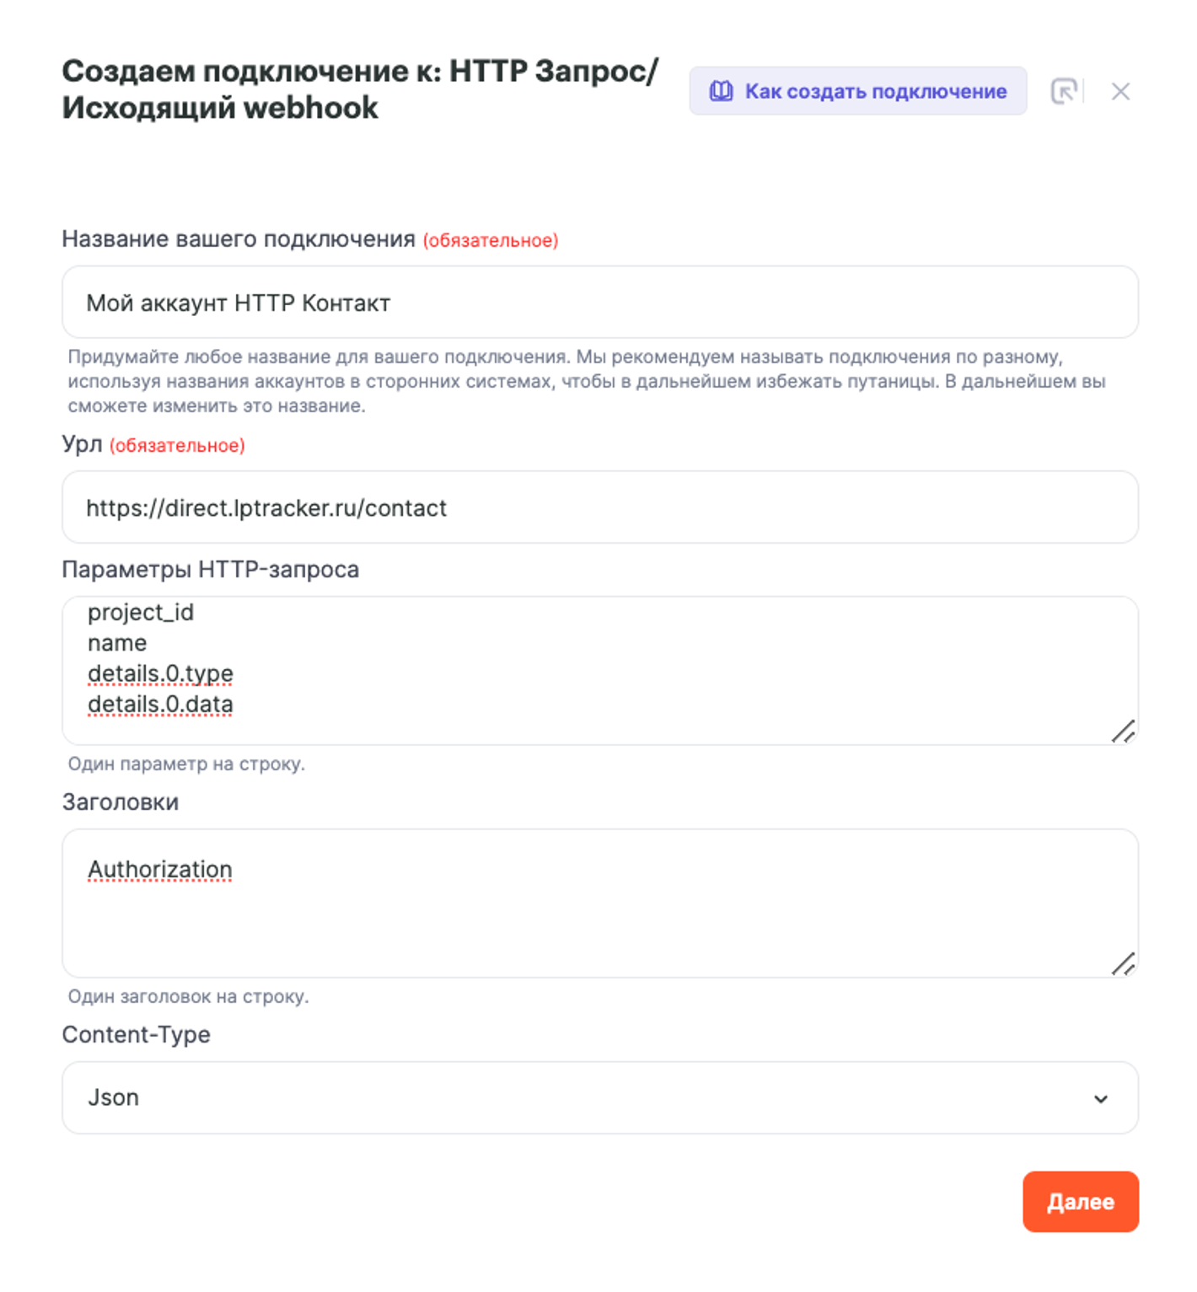Click the 'Authorization' header line

click(x=160, y=869)
